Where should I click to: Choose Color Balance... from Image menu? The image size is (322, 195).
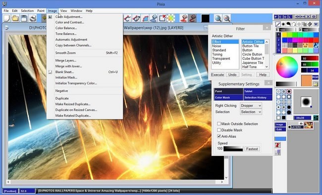coord(85,28)
